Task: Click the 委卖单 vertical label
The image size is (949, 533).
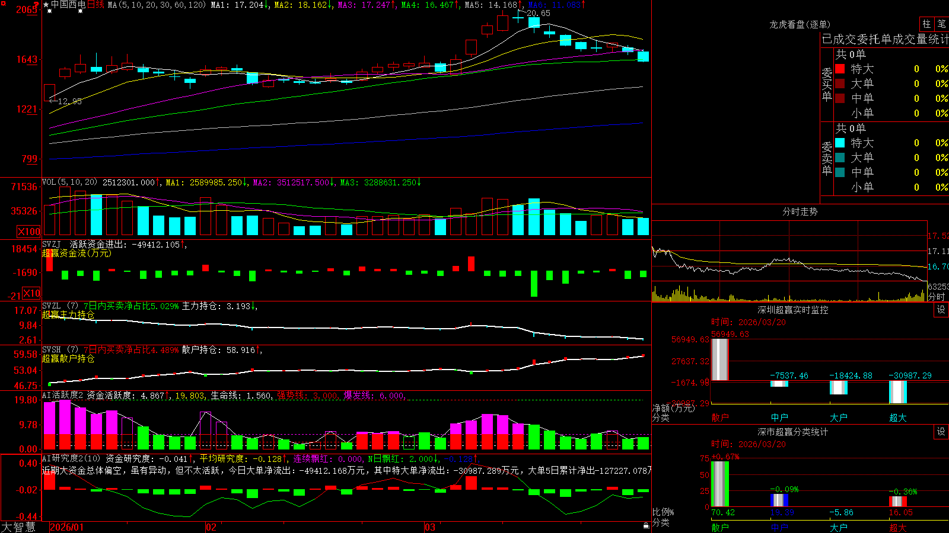Action: click(827, 159)
